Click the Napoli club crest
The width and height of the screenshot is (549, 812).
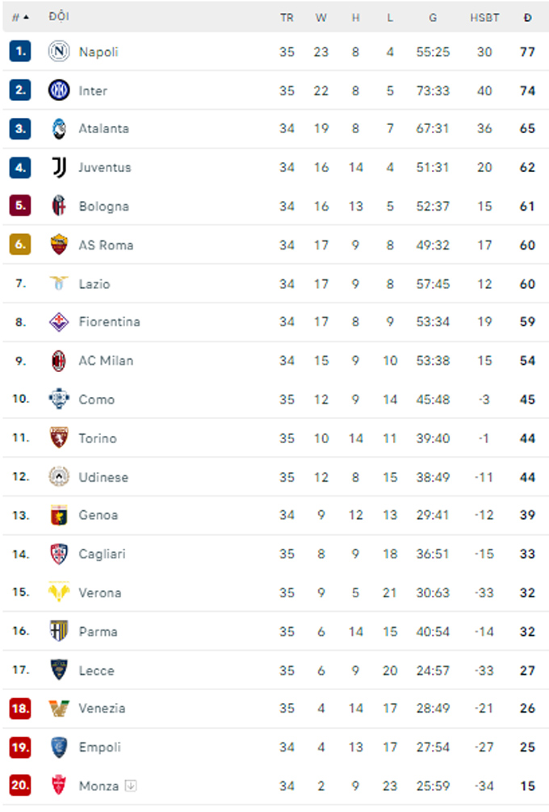click(x=58, y=52)
